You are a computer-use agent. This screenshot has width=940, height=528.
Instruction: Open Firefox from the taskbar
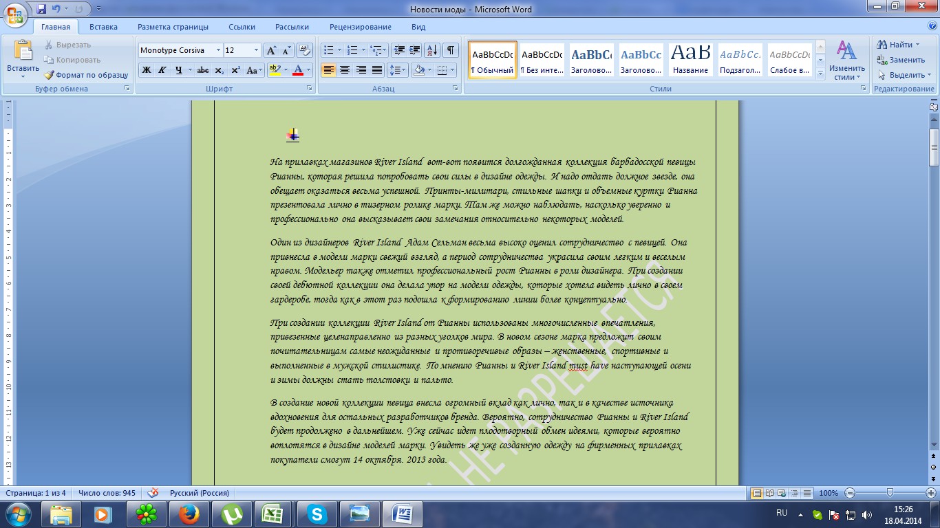(x=189, y=514)
